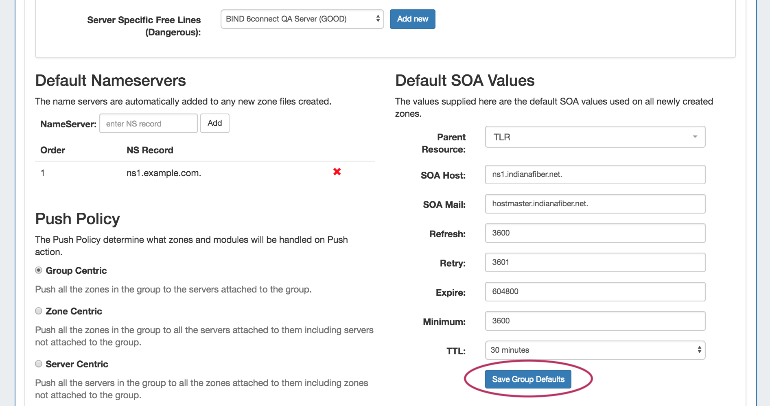Click the Server Centric label text
The width and height of the screenshot is (770, 406).
point(77,365)
